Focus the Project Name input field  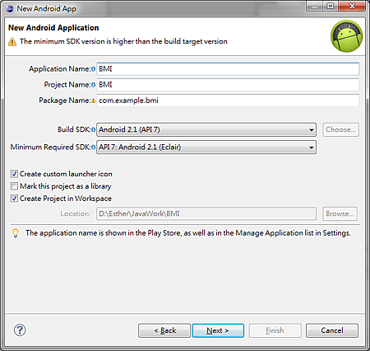[x=228, y=85]
